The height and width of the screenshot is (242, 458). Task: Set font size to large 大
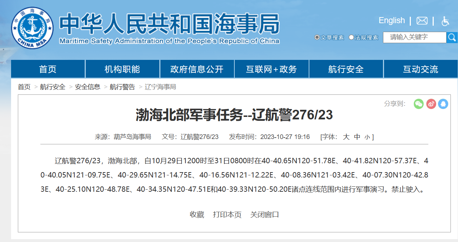tap(346, 137)
